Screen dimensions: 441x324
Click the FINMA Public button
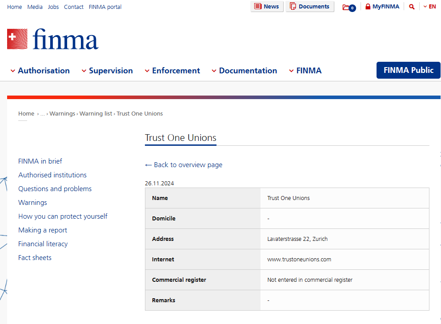tap(409, 70)
